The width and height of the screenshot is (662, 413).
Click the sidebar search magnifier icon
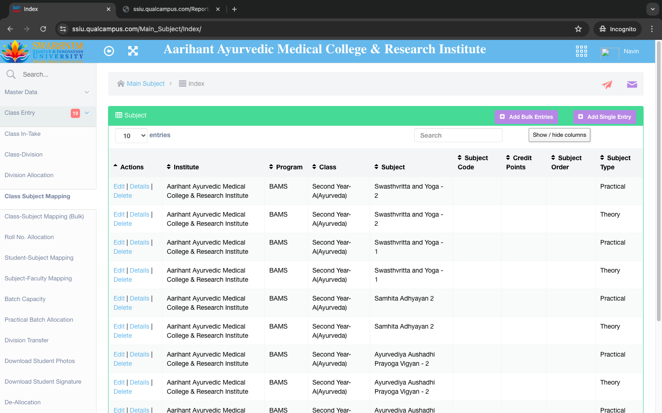click(x=11, y=74)
